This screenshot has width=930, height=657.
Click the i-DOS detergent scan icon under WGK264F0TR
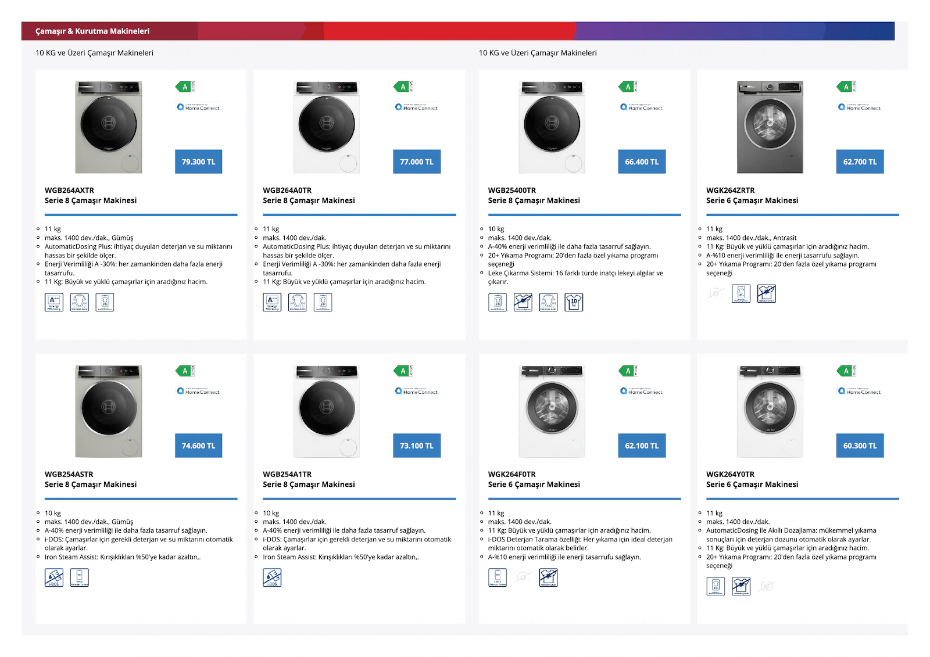498,577
